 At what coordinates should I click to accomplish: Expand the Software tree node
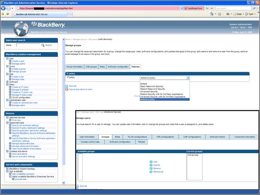click(7, 82)
